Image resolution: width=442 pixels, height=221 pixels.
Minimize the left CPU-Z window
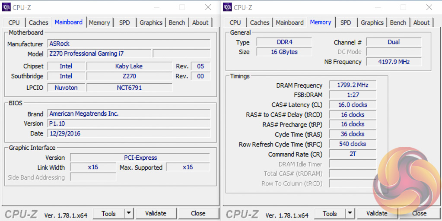click(156, 7)
